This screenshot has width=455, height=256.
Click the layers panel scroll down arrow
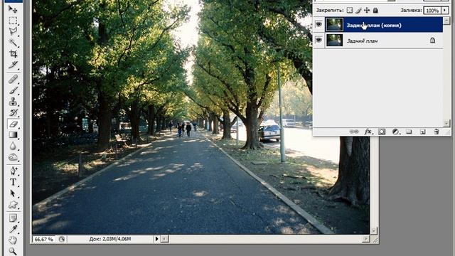(446, 123)
